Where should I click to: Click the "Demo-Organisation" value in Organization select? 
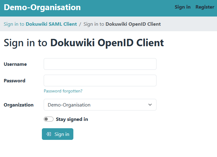69,105
